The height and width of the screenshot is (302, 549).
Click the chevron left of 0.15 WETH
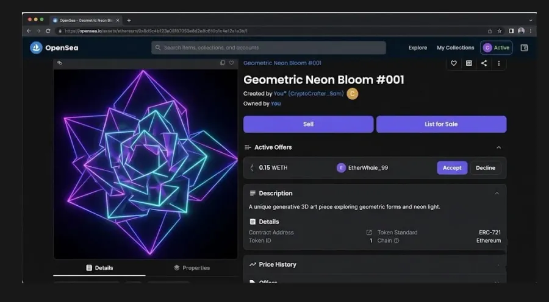[x=252, y=168]
